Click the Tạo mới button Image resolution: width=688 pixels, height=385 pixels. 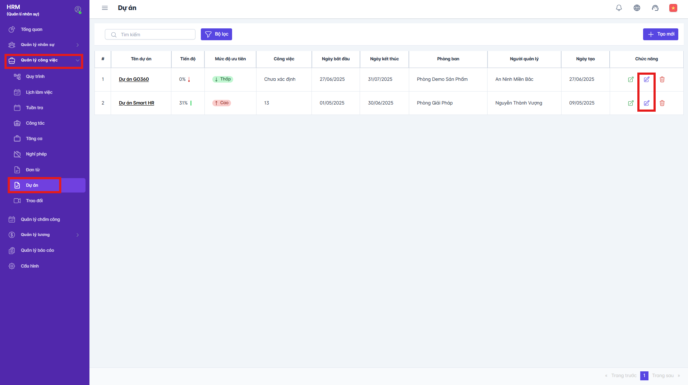pos(660,34)
